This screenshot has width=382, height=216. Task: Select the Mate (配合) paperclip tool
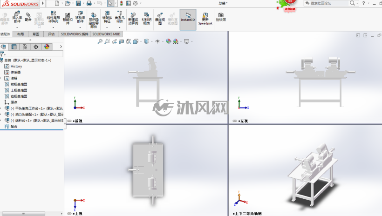click(x=28, y=17)
